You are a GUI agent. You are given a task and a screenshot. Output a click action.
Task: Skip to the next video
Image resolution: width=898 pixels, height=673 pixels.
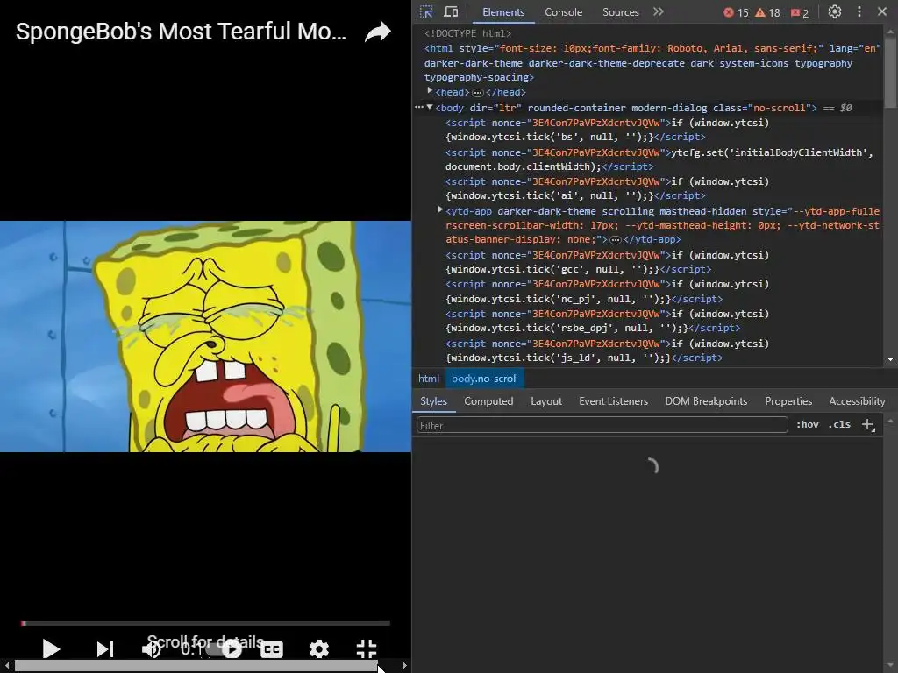(105, 649)
